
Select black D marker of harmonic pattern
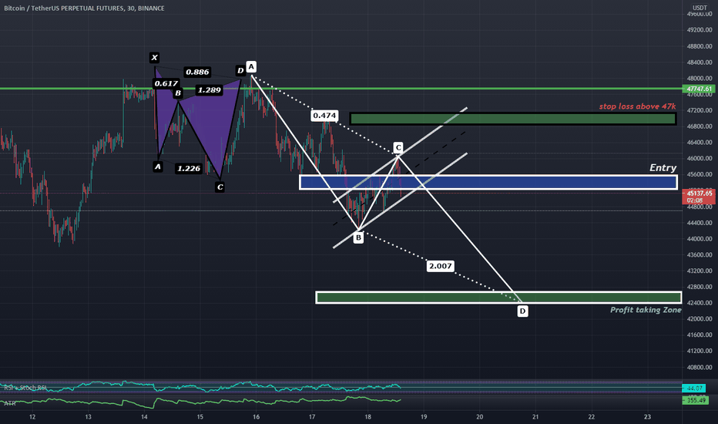[240, 71]
